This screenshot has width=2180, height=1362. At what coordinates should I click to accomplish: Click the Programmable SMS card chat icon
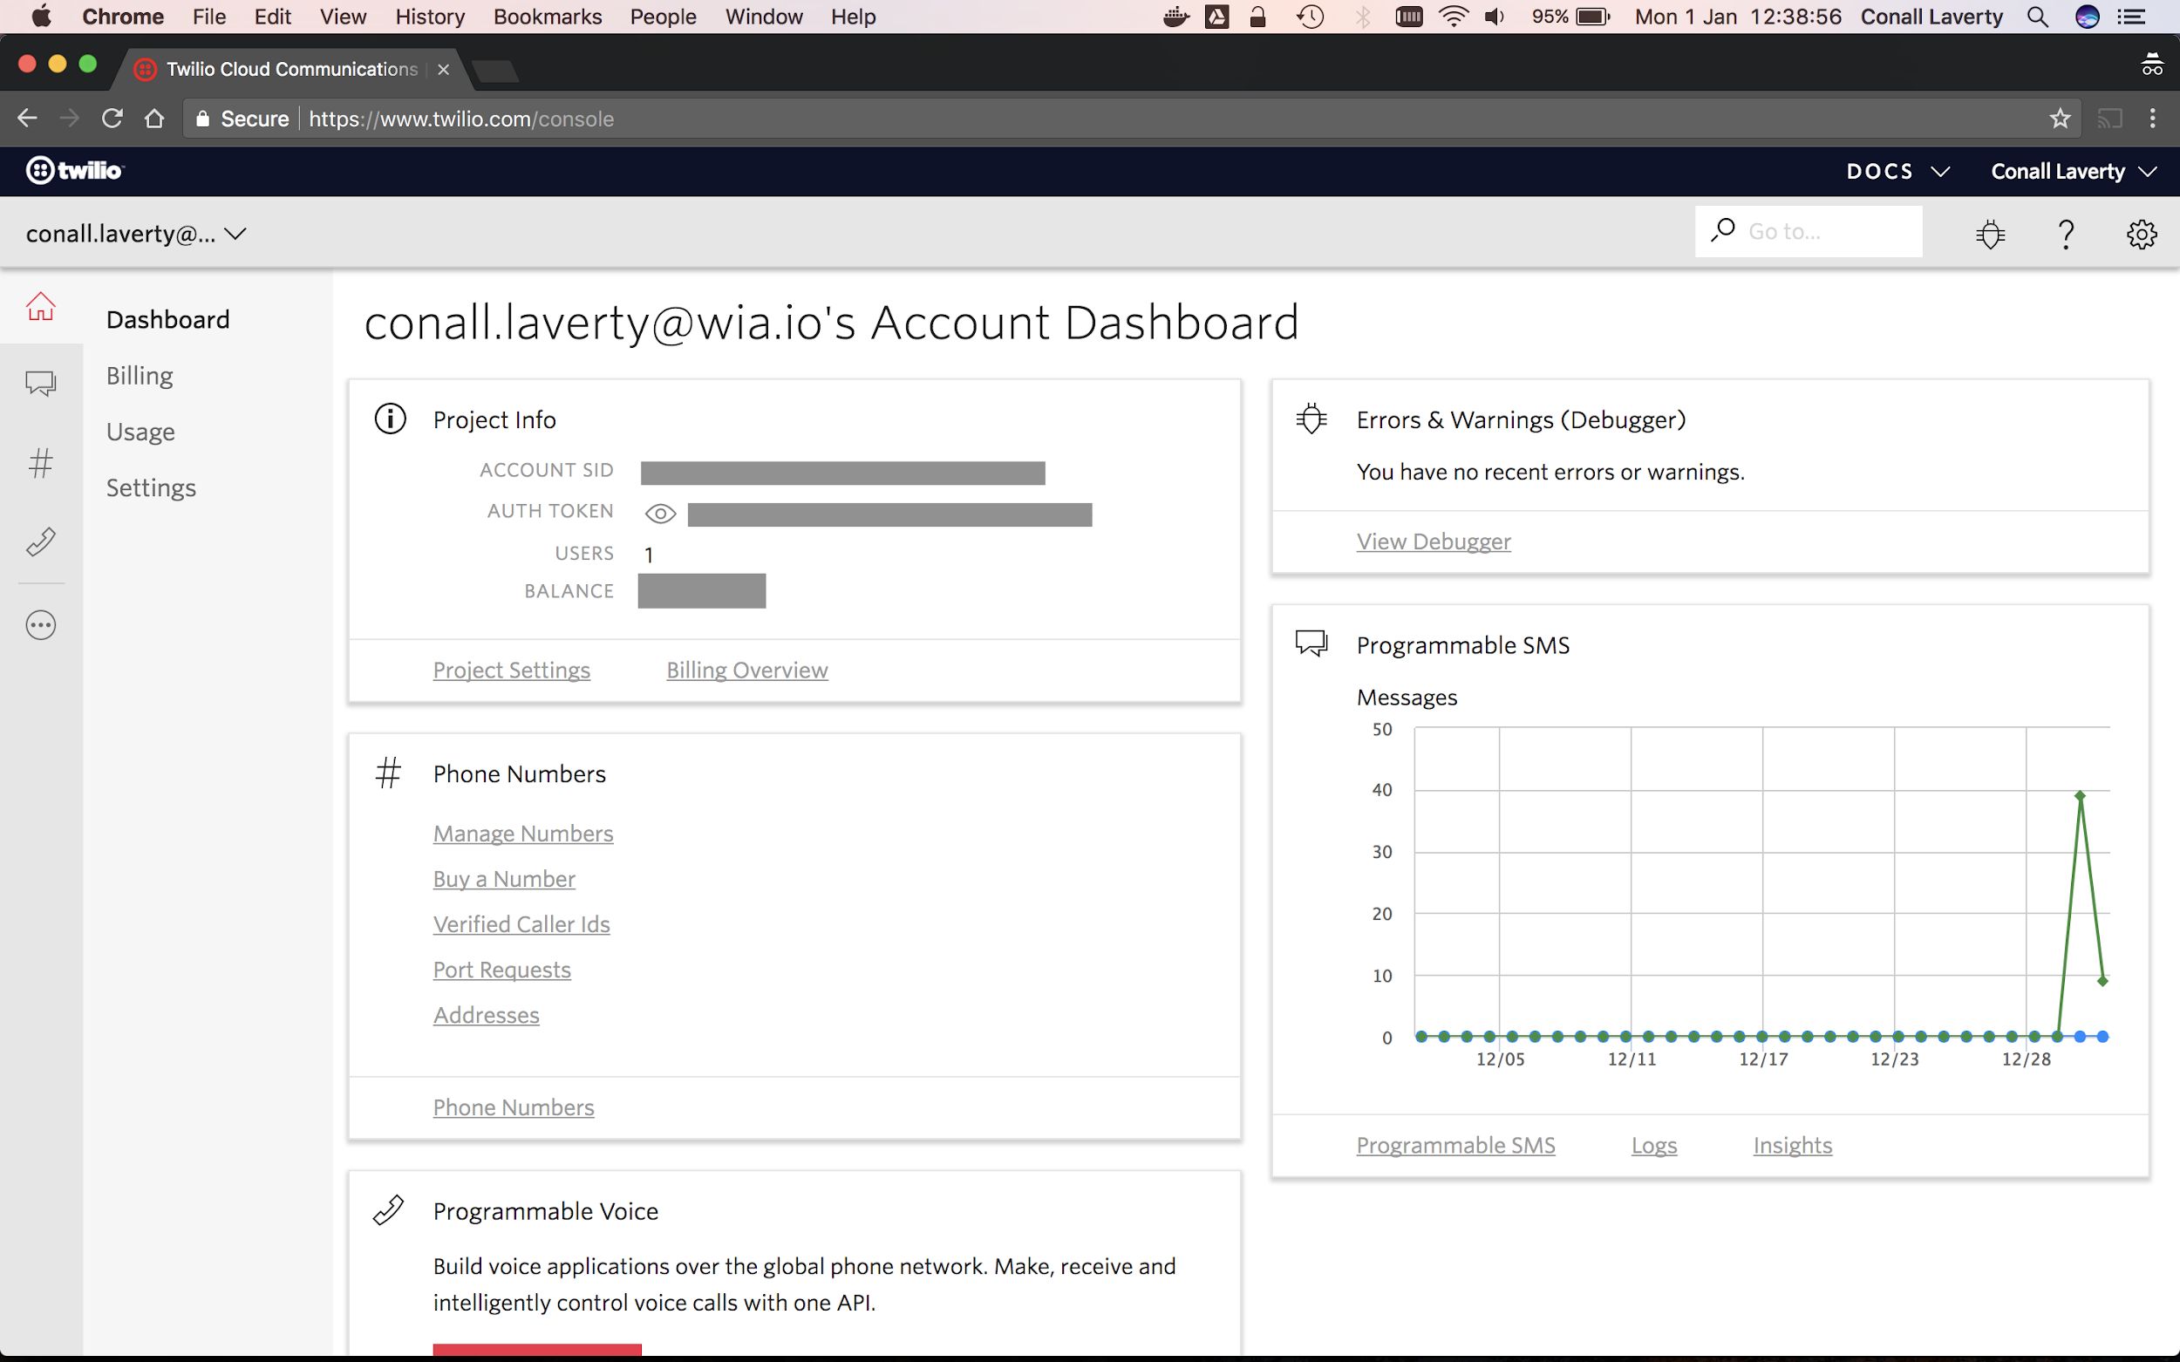tap(1311, 644)
